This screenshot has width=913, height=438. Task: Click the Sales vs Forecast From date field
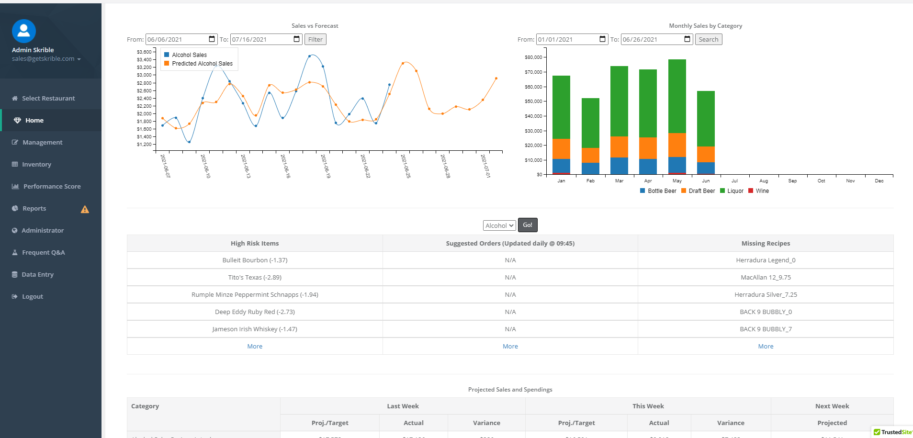pyautogui.click(x=181, y=39)
